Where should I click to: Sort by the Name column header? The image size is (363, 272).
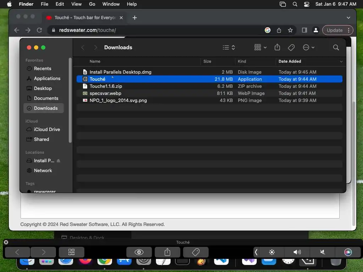pyautogui.click(x=95, y=61)
